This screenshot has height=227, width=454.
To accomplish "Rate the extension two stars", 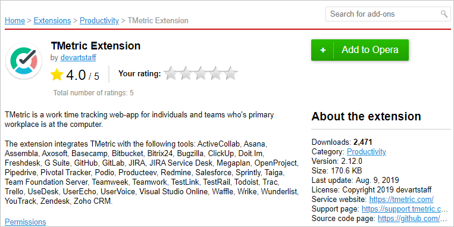I will (186, 73).
